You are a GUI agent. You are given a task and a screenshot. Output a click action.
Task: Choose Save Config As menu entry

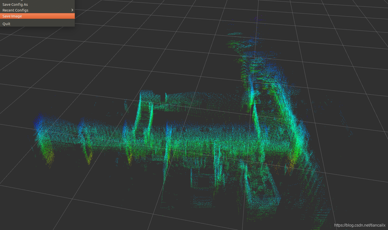pyautogui.click(x=37, y=5)
